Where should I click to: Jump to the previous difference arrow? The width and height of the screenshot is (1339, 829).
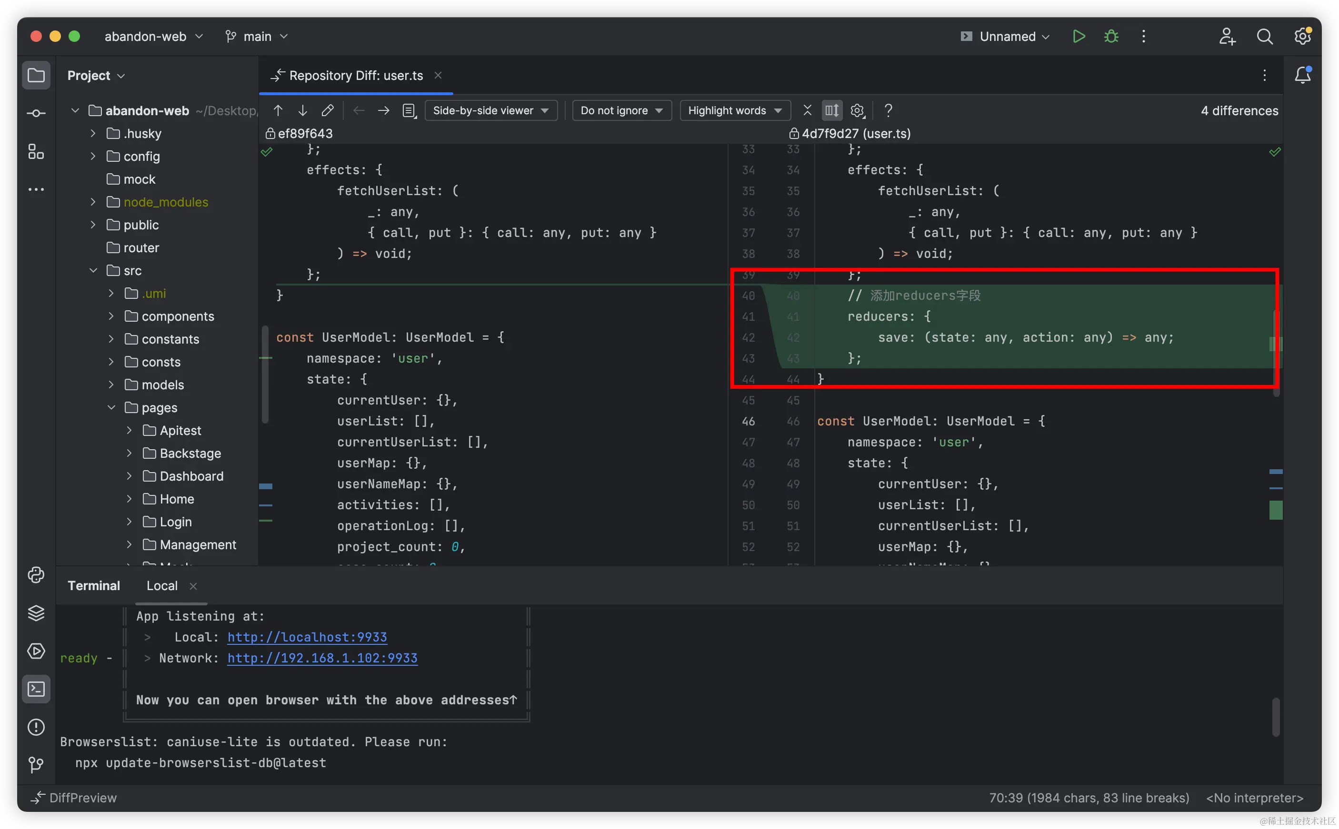[278, 111]
